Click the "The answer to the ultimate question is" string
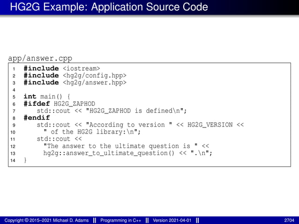This screenshot has width=299, height=224. tap(120, 146)
